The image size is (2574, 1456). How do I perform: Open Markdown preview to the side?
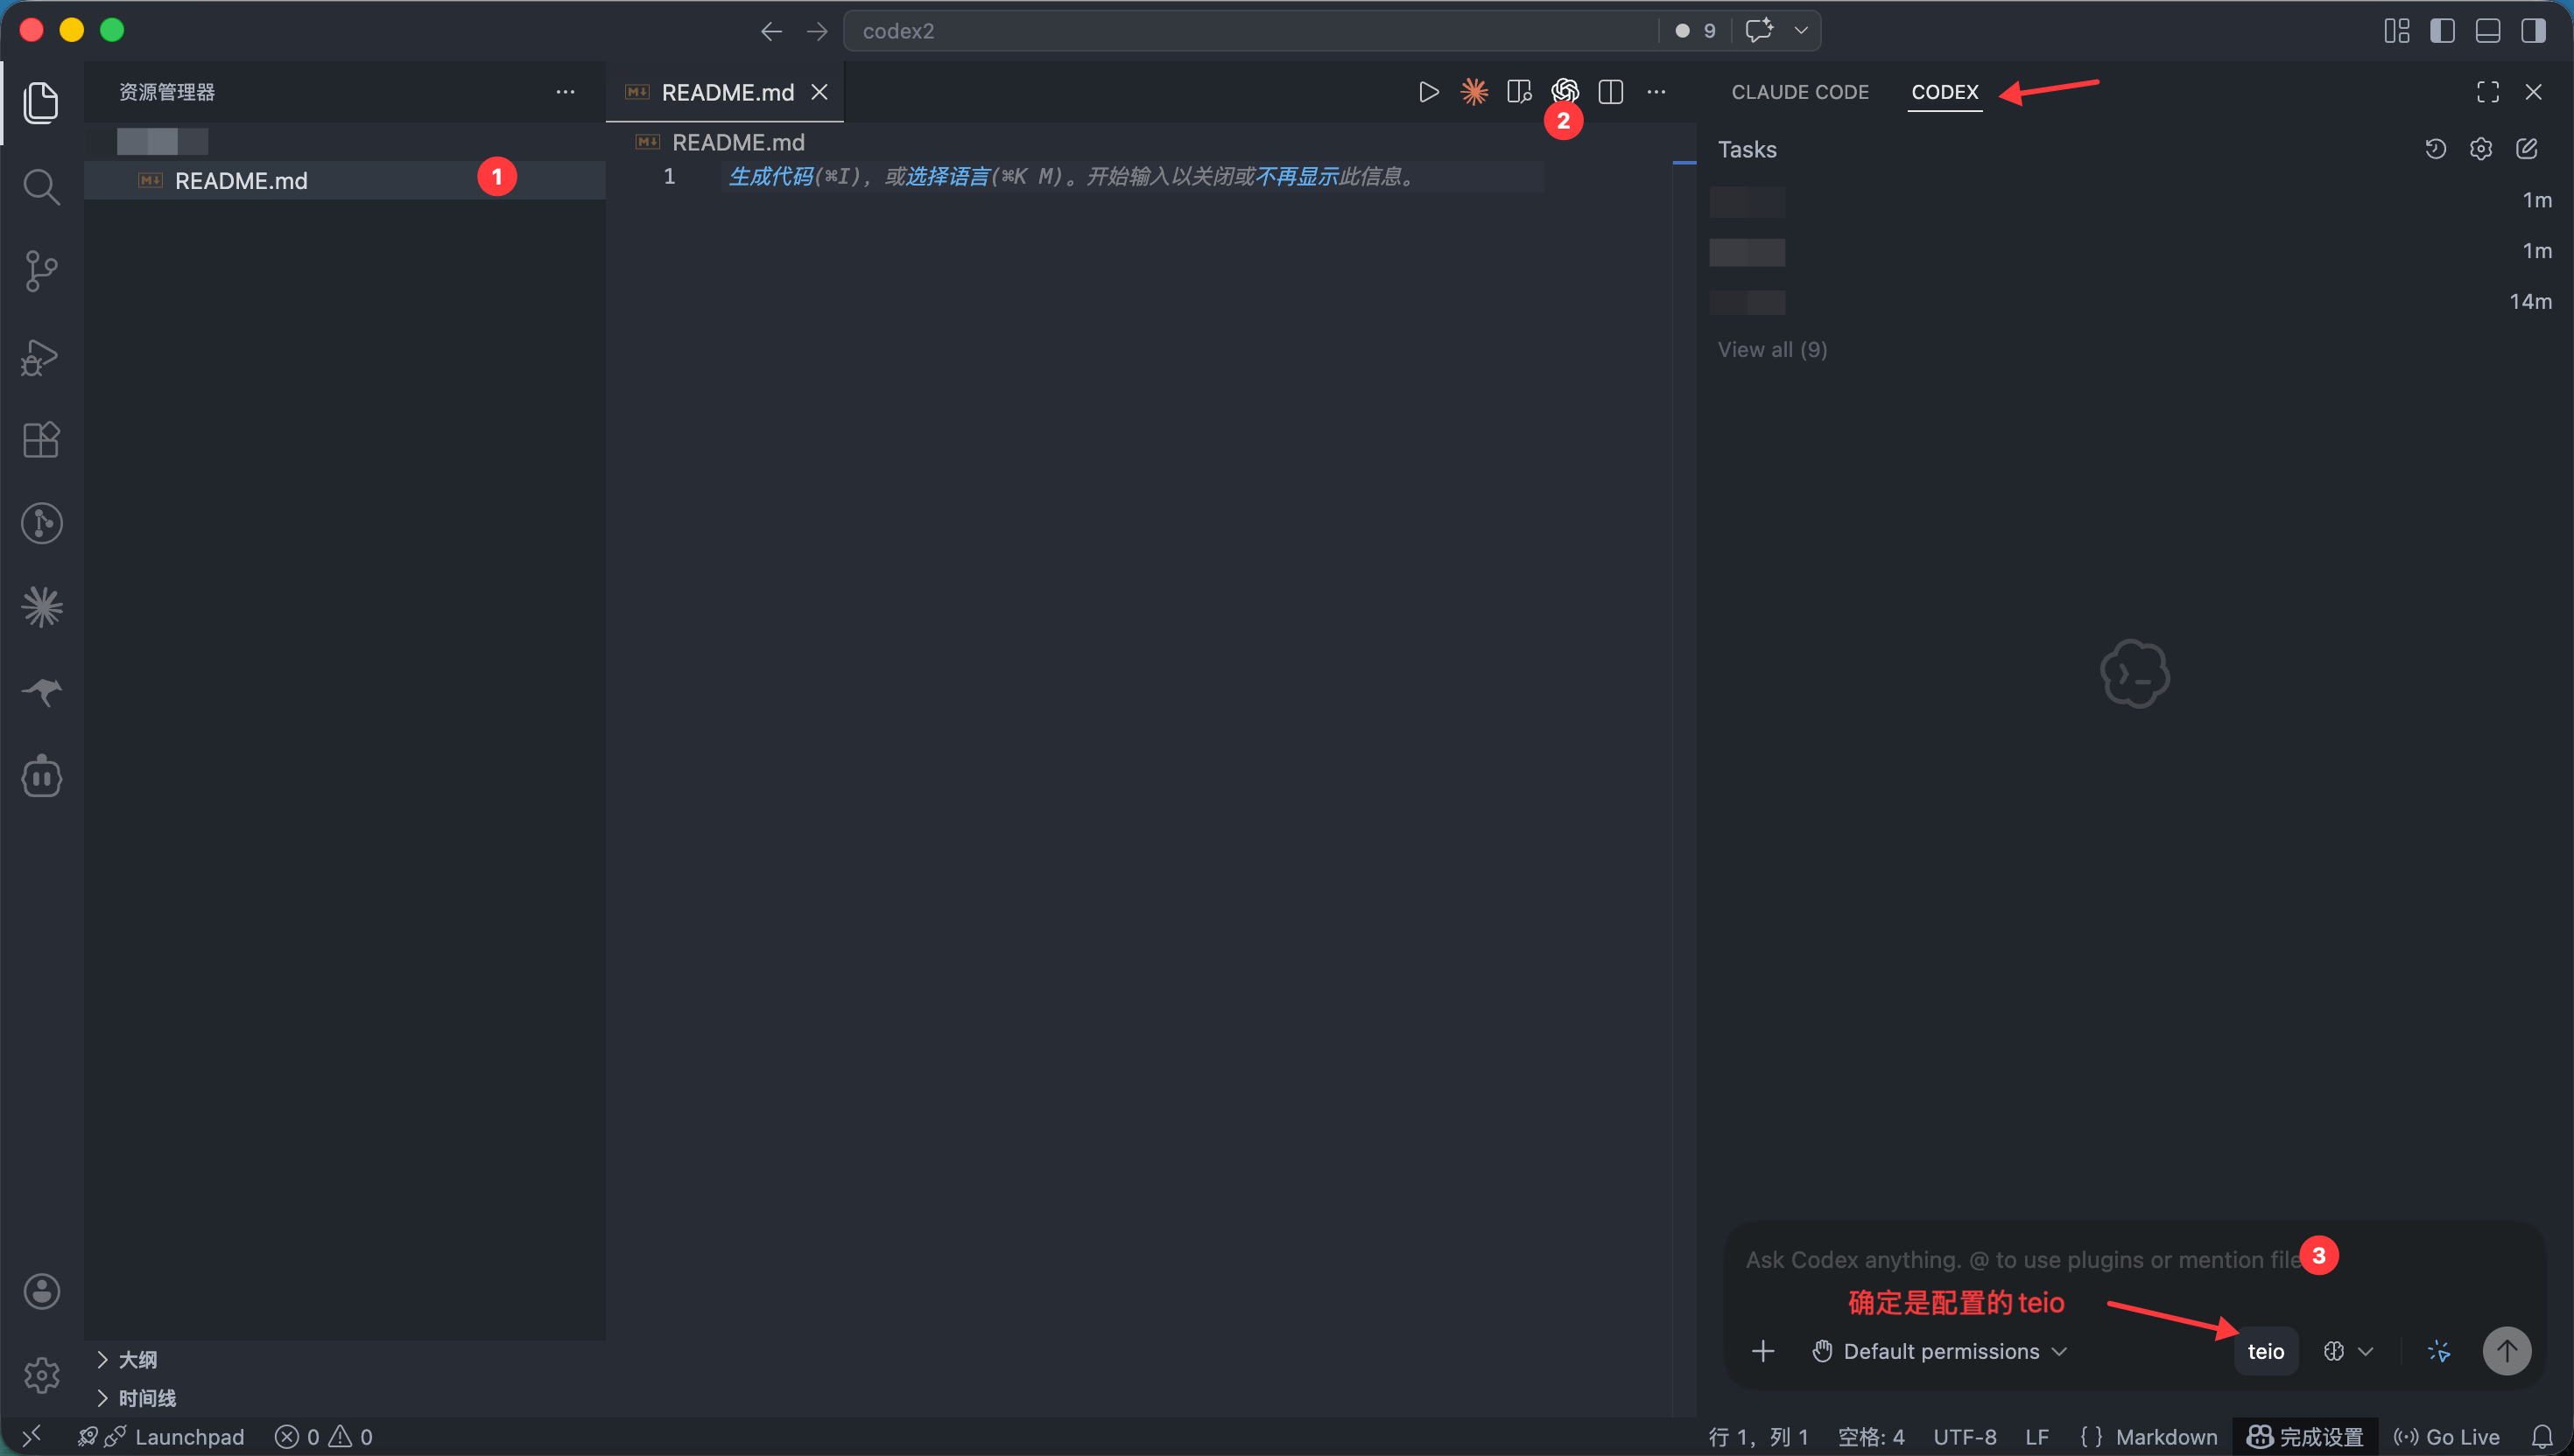coord(1519,92)
